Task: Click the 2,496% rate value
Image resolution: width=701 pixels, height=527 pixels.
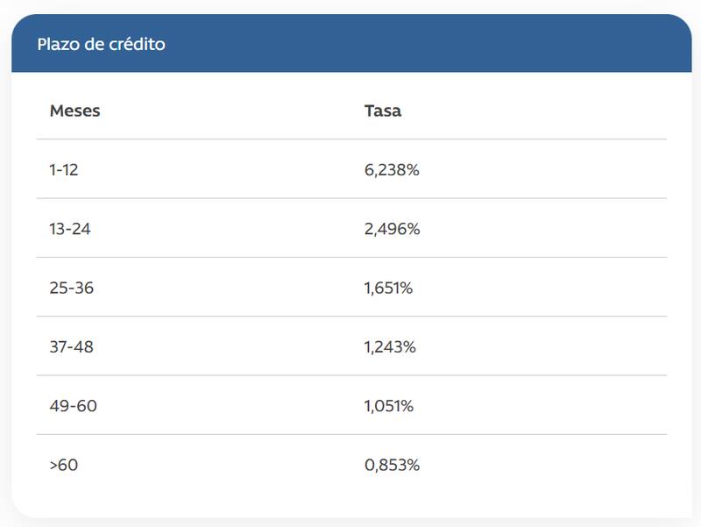Action: coord(393,229)
